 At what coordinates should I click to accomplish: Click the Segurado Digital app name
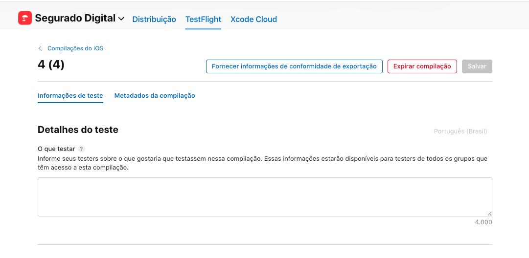pyautogui.click(x=75, y=19)
